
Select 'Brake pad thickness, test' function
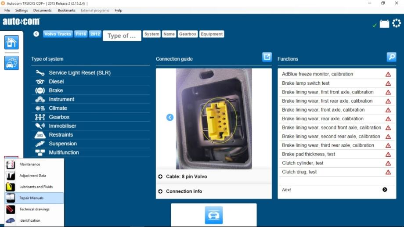point(336,154)
